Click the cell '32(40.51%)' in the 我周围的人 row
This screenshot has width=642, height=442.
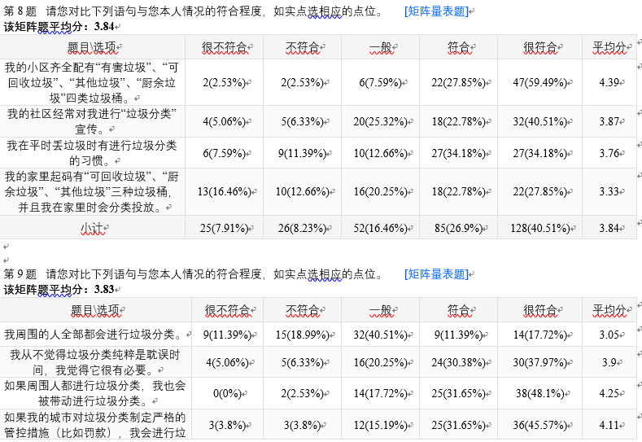[x=380, y=335]
